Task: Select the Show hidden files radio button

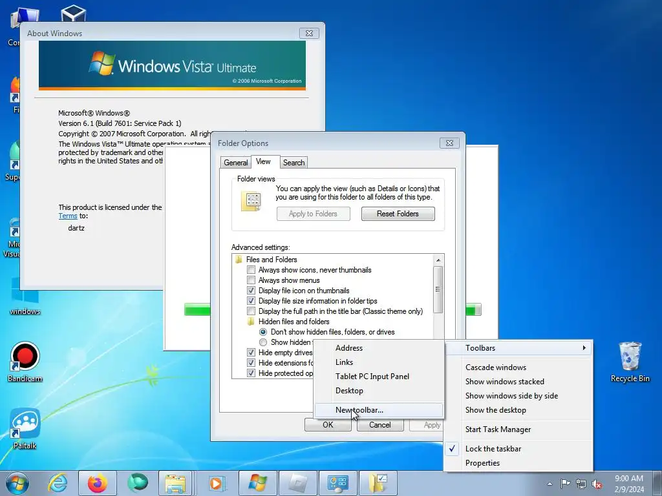Action: click(x=263, y=342)
